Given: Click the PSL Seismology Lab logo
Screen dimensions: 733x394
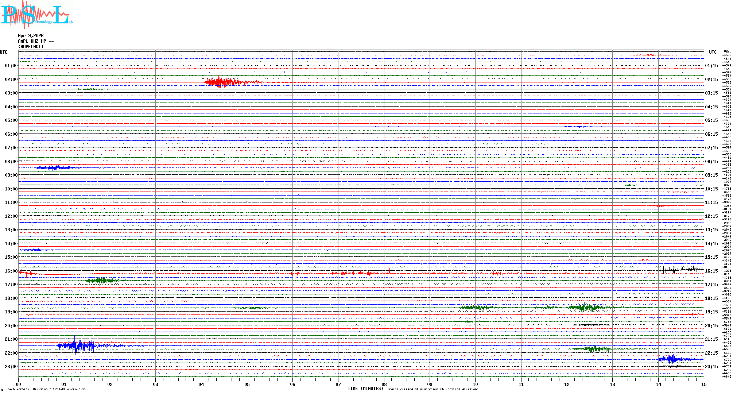Looking at the screenshot, I should pos(36,15).
